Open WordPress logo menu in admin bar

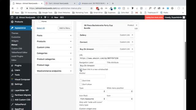(12, 17)
